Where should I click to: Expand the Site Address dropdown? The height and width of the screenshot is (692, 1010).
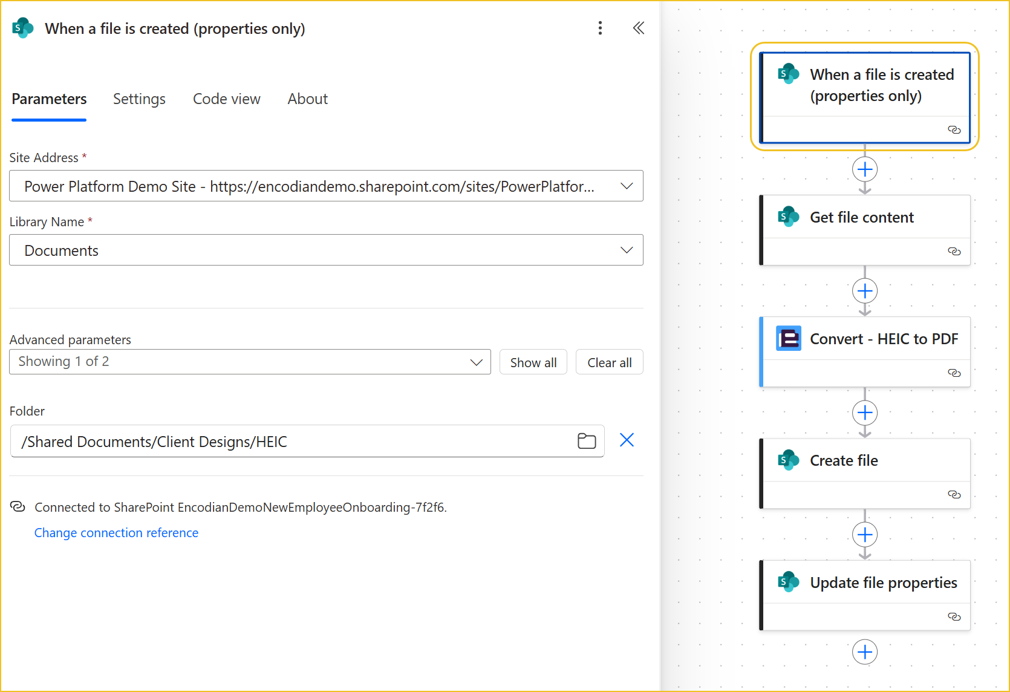pyautogui.click(x=627, y=186)
